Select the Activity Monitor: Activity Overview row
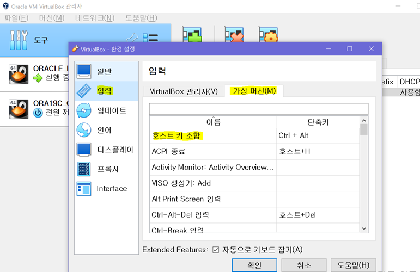This screenshot has height=272, width=420. 254,167
